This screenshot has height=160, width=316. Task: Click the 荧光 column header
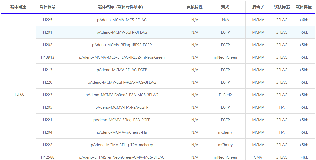[225, 7]
